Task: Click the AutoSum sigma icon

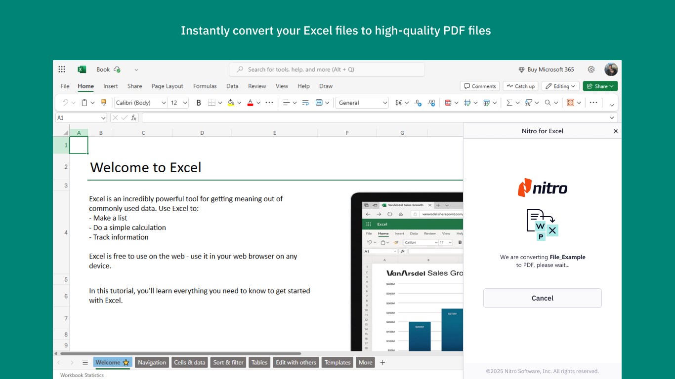Action: click(x=509, y=103)
